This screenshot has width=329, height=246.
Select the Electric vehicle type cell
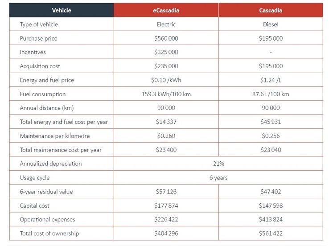click(x=166, y=25)
